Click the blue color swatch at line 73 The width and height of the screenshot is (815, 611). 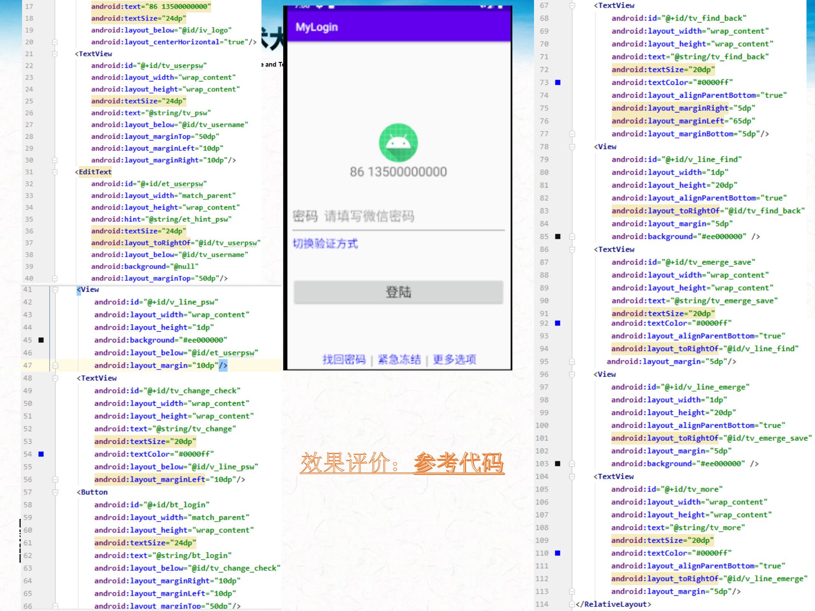point(558,82)
